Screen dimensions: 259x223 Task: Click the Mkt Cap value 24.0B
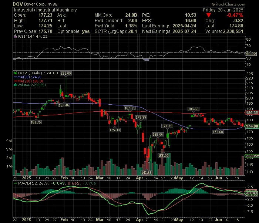[131, 15]
